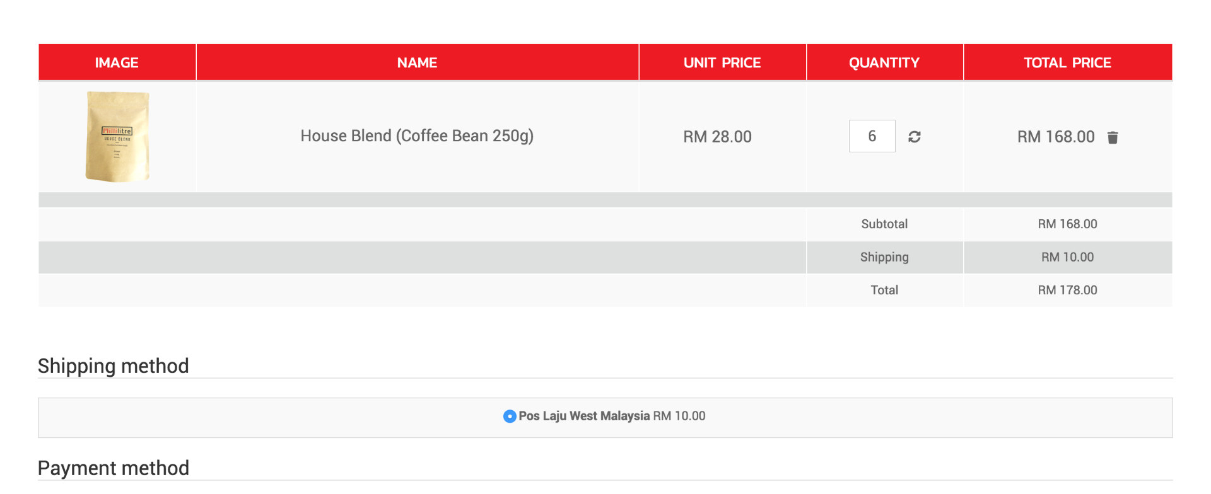Click the House Blend (Coffee Bean 250g) name

(x=417, y=136)
